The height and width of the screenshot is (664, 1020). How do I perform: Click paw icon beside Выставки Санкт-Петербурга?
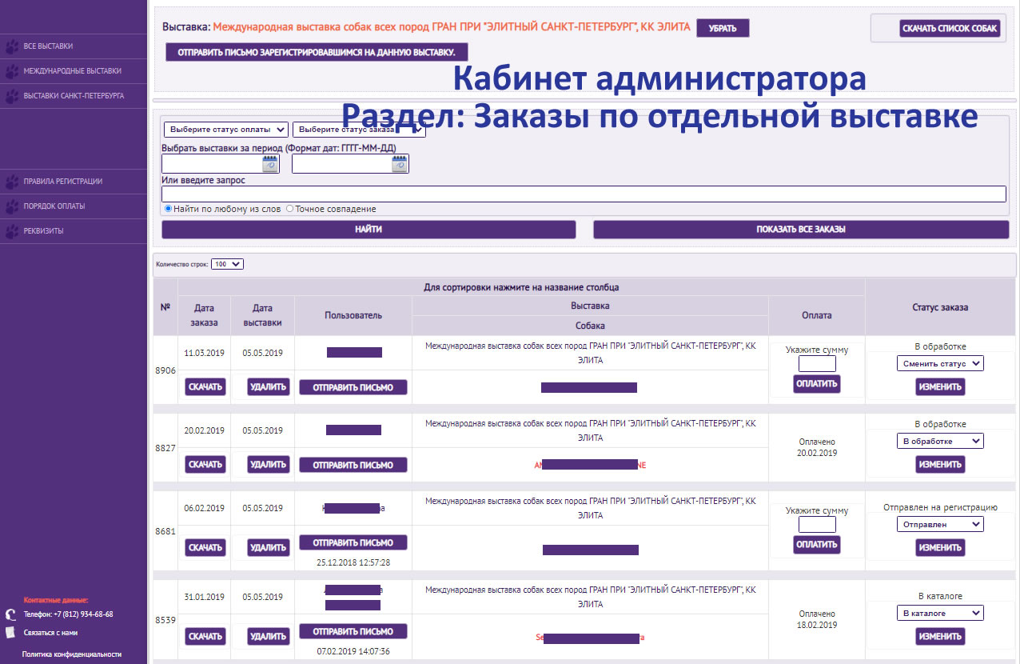click(x=12, y=96)
